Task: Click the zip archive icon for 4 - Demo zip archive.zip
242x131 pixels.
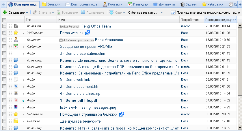Action: 16,93
